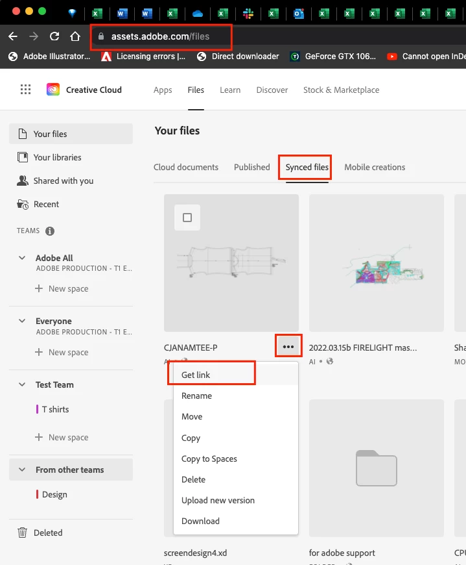Viewport: 466px width, 565px height.
Task: Open three-dot menu for CJANAMTEE-P
Action: point(288,346)
